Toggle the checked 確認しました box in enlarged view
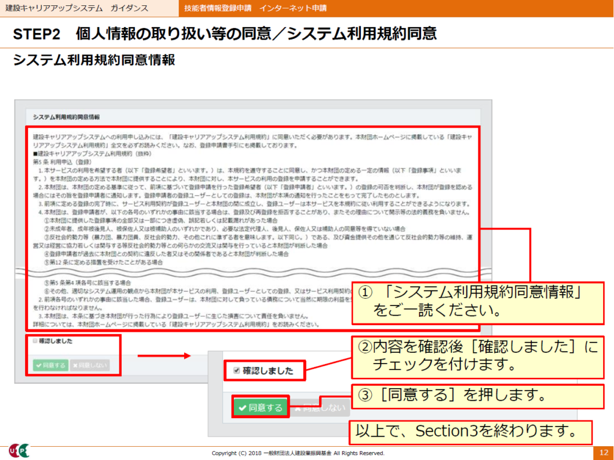This screenshot has height=460, width=614. [236, 371]
